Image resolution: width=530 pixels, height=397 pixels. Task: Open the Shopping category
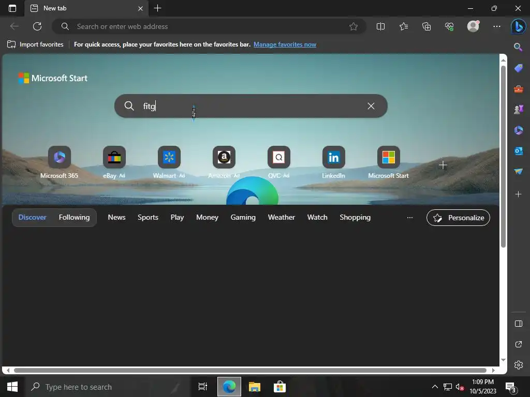click(355, 217)
